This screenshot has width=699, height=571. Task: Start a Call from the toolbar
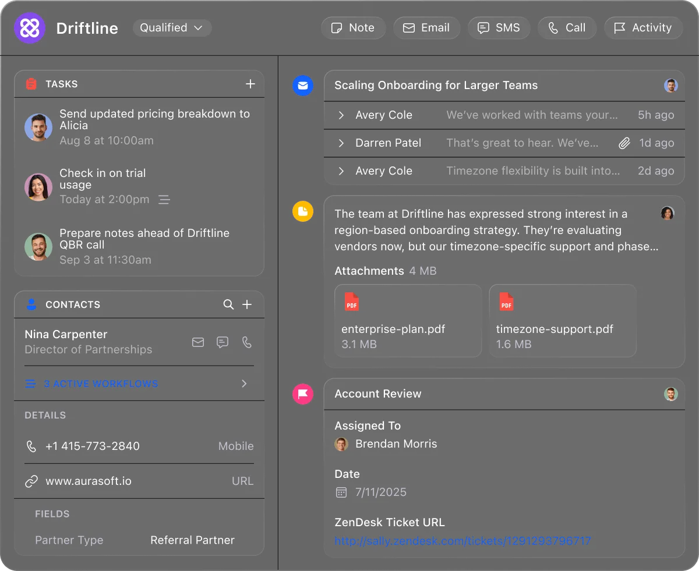(567, 28)
